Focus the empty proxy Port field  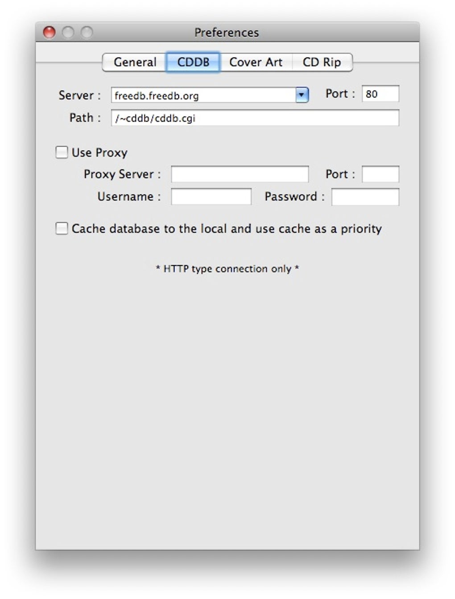pyautogui.click(x=380, y=174)
